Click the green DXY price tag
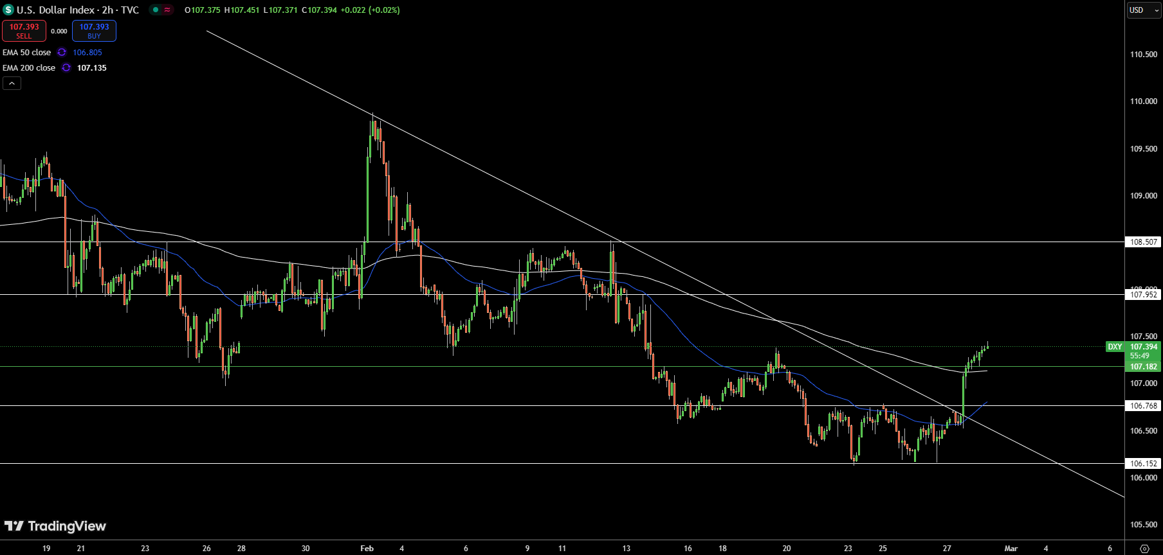 1115,347
